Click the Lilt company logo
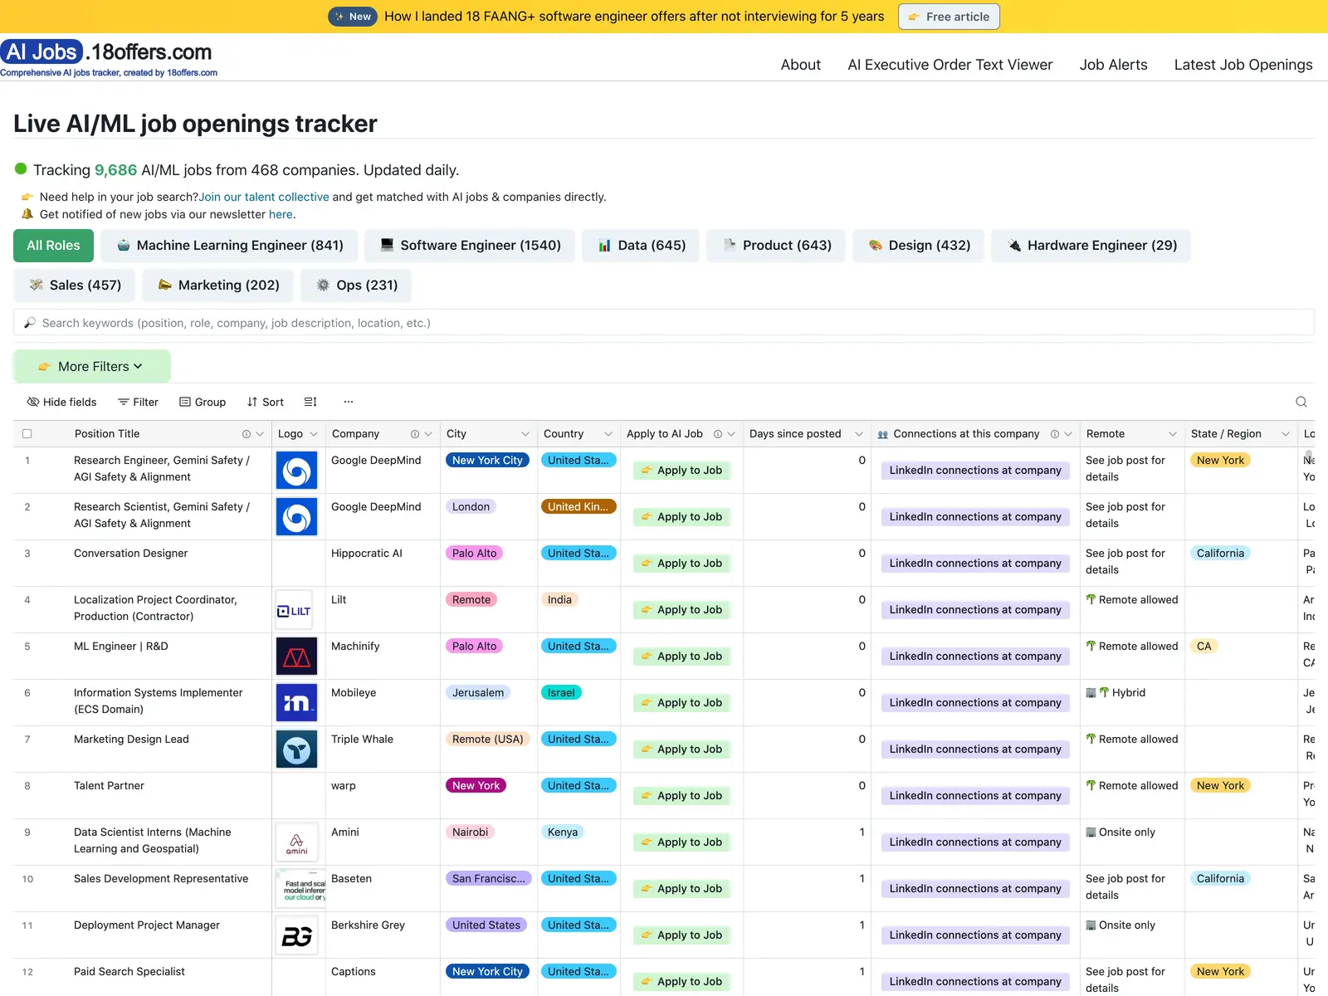Viewport: 1328px width, 996px height. [x=295, y=610]
